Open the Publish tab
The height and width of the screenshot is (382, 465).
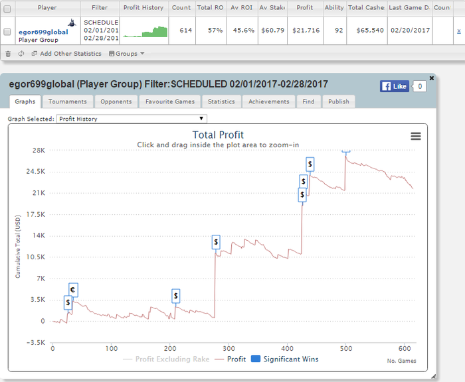(x=339, y=101)
